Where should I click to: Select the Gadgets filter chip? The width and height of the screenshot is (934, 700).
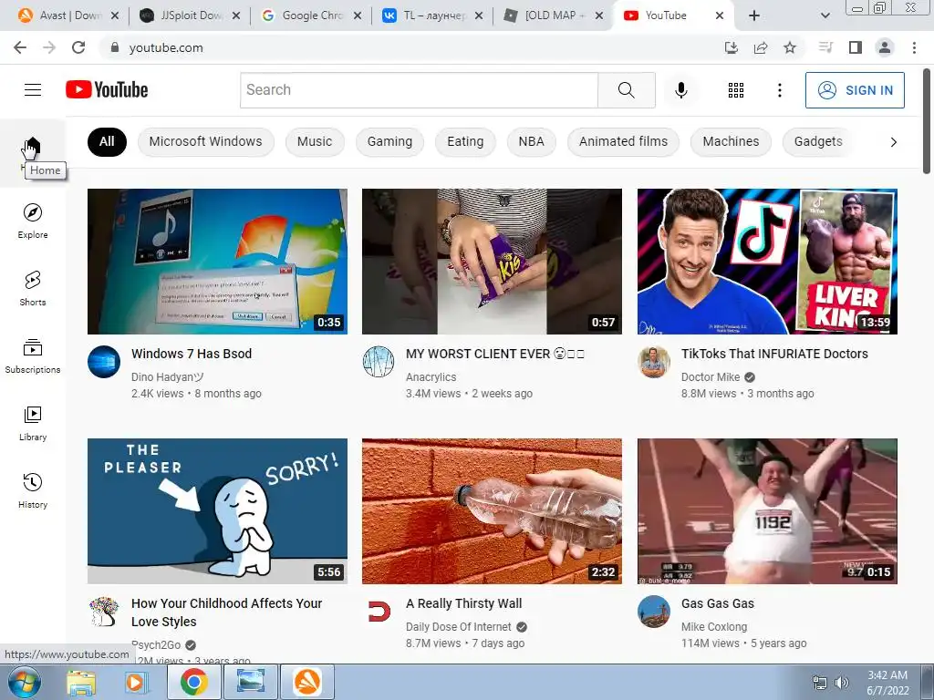click(x=818, y=141)
